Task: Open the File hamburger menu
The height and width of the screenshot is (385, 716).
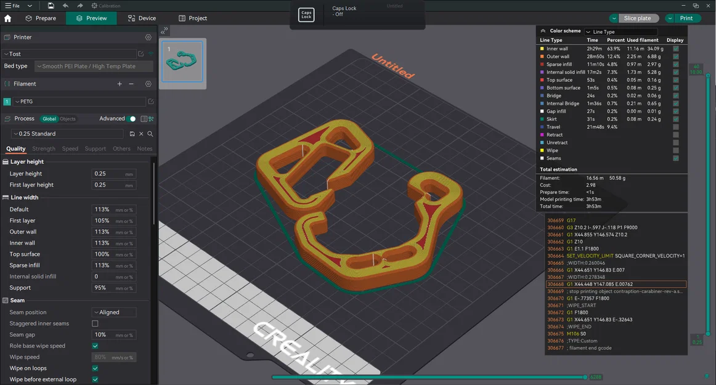Action: 12,6
